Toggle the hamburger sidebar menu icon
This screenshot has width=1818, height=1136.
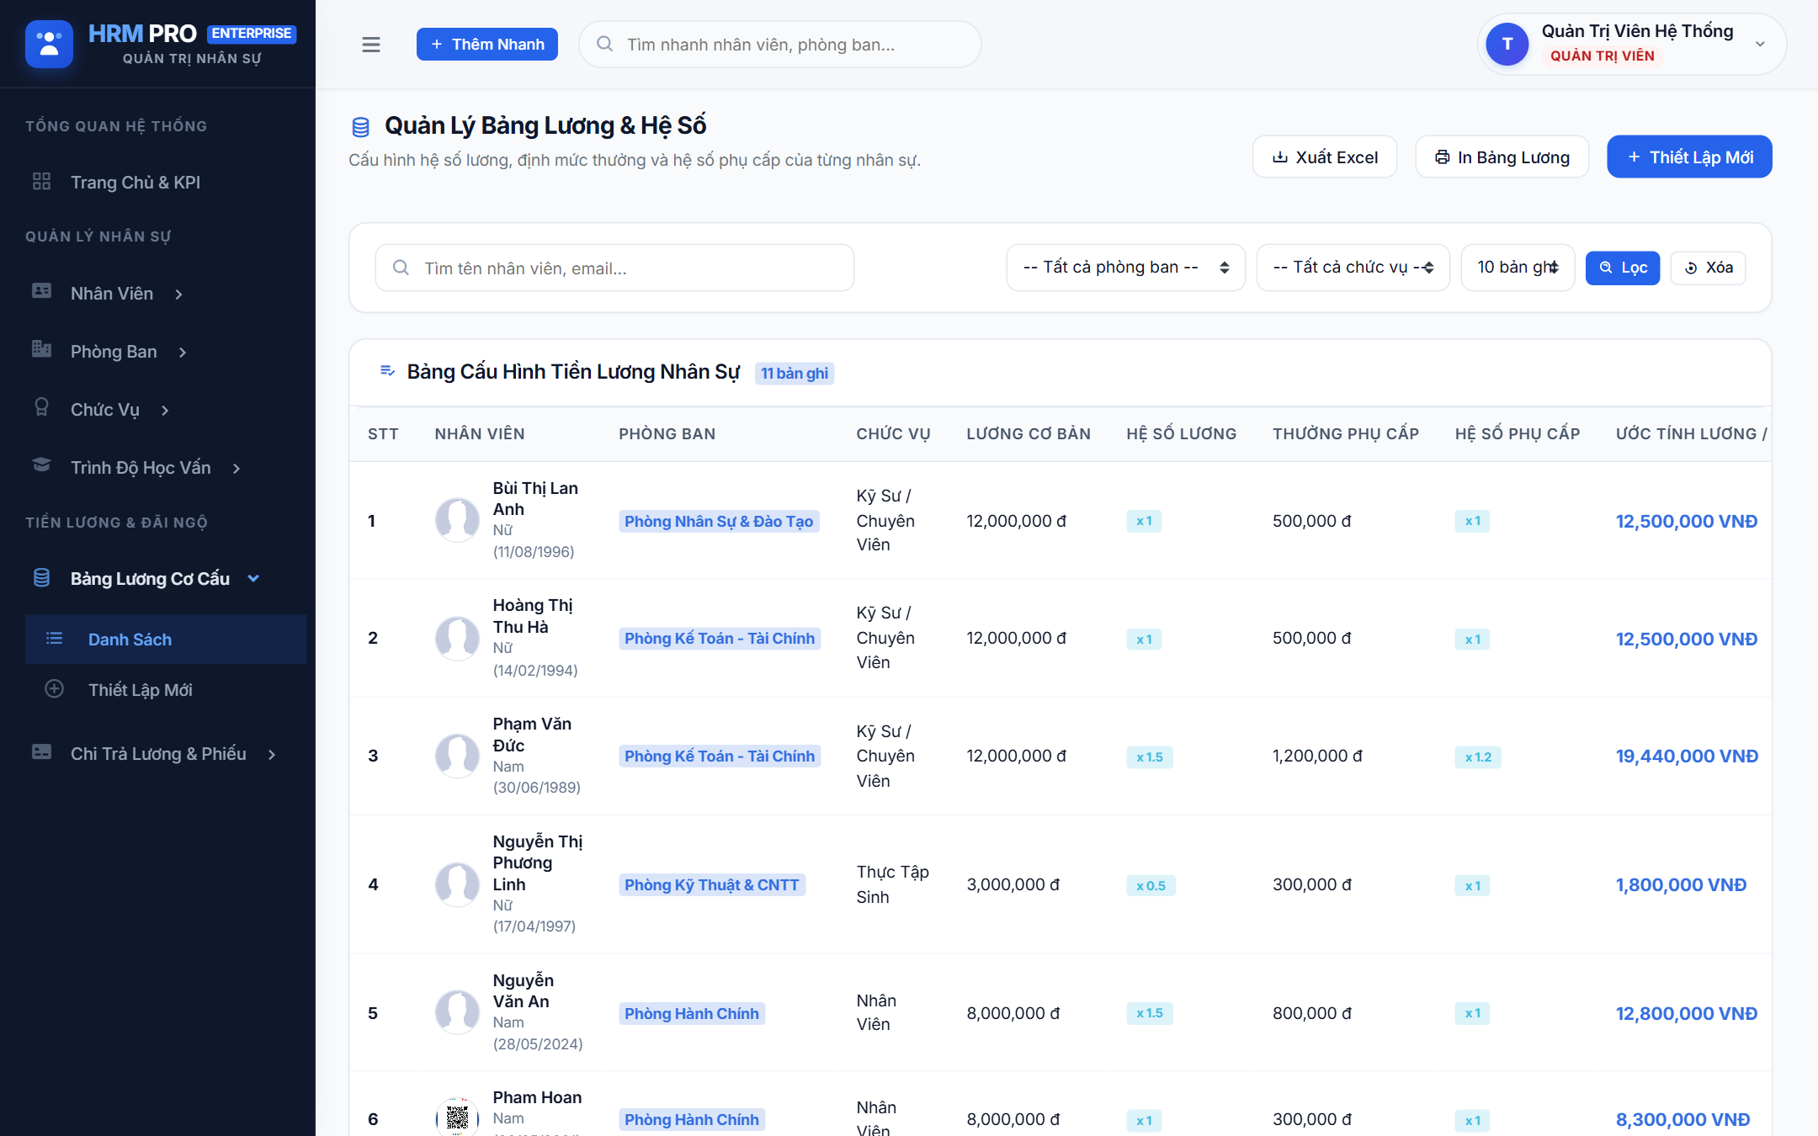[x=371, y=45]
